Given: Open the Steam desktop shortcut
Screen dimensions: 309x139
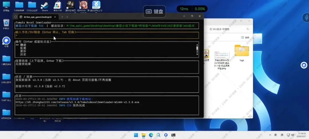Looking at the screenshot, I should point(45,6).
